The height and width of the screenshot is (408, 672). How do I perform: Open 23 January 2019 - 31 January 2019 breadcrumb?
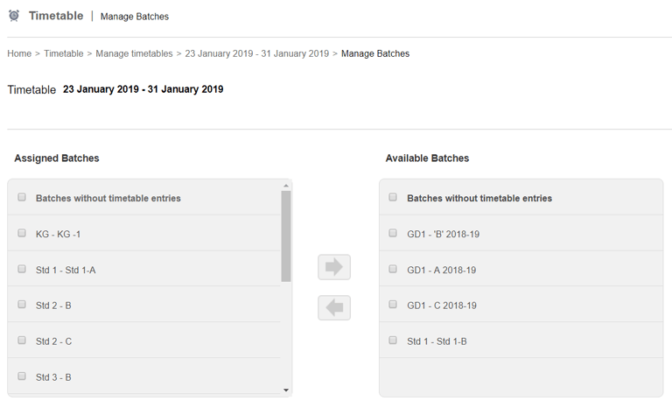[257, 53]
